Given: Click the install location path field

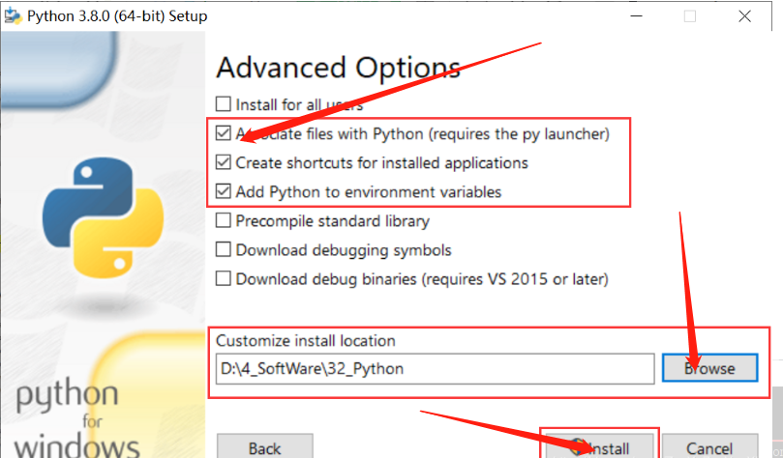Looking at the screenshot, I should pos(435,369).
